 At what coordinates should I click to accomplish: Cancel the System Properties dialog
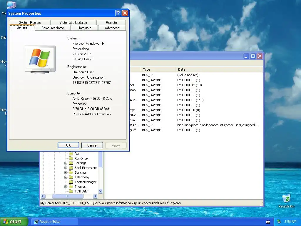pyautogui.click(x=92, y=145)
